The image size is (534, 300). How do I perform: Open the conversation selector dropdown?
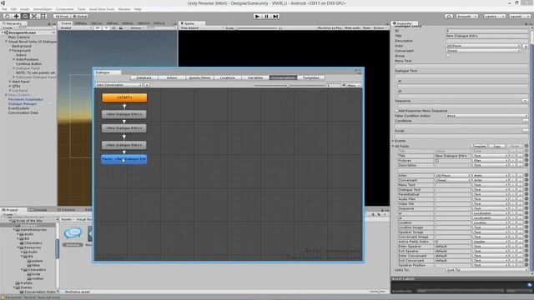coord(119,85)
